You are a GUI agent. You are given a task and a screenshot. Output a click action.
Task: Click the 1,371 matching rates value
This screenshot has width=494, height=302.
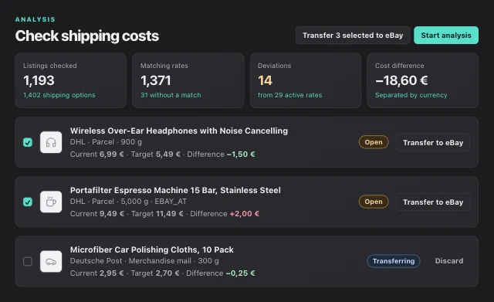click(156, 80)
